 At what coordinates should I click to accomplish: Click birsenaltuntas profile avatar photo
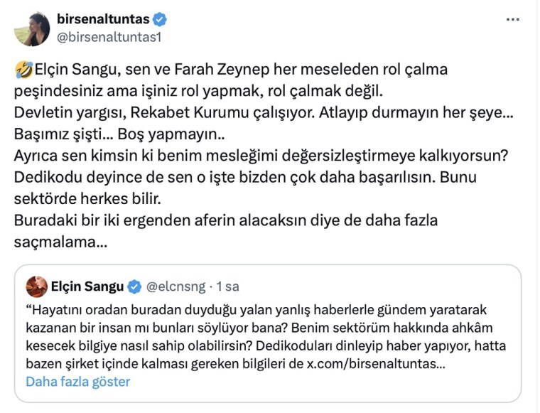32,28
